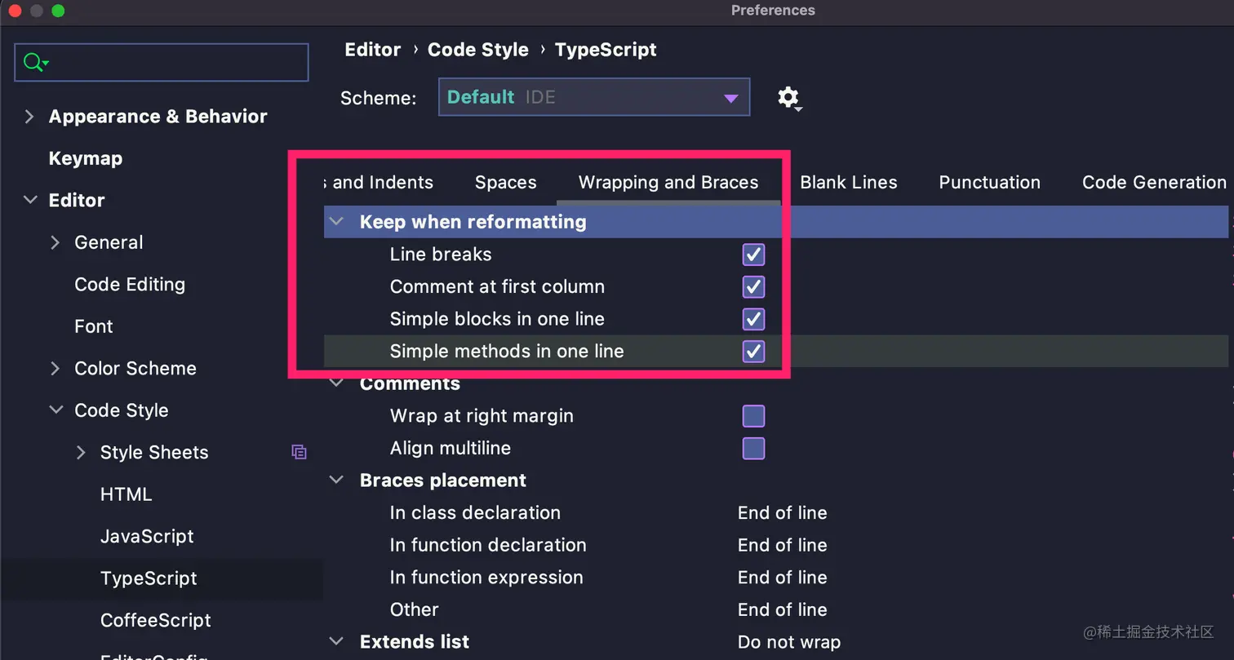
Task: Expand the Color Scheme node
Action: tap(55, 368)
